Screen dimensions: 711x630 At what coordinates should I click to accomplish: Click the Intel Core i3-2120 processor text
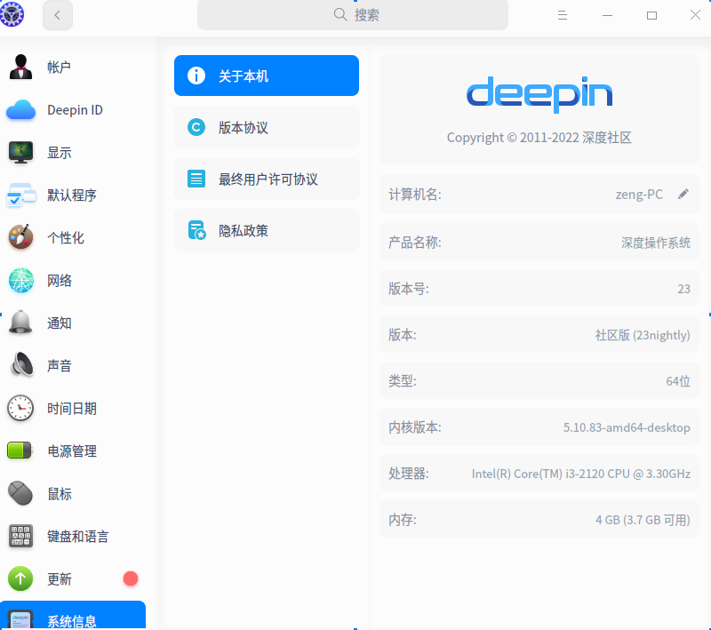pos(581,474)
